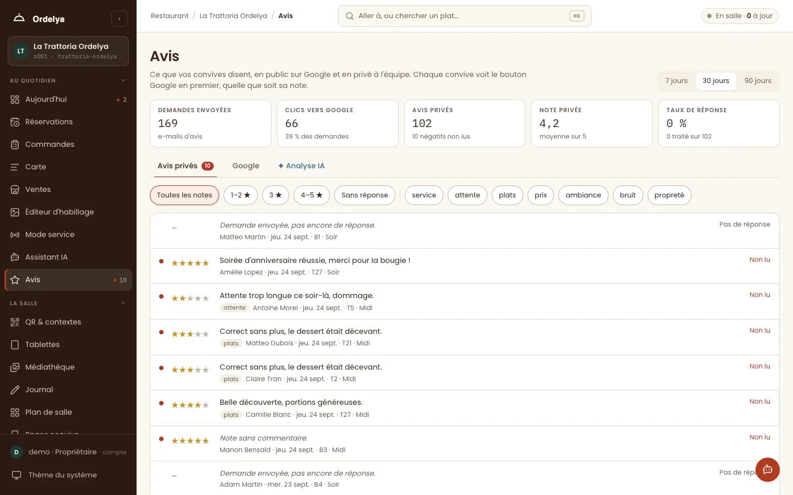Select the 7 jours period
This screenshot has width=793, height=495.
[x=676, y=81]
